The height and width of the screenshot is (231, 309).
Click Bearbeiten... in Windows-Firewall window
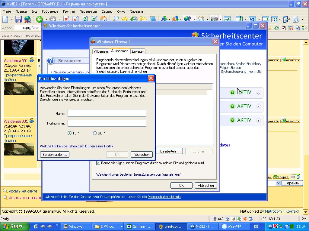click(x=169, y=151)
